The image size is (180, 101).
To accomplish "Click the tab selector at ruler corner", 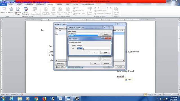I will (x=1, y=19).
